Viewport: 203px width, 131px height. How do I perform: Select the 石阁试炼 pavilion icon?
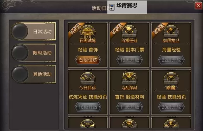point(88,32)
